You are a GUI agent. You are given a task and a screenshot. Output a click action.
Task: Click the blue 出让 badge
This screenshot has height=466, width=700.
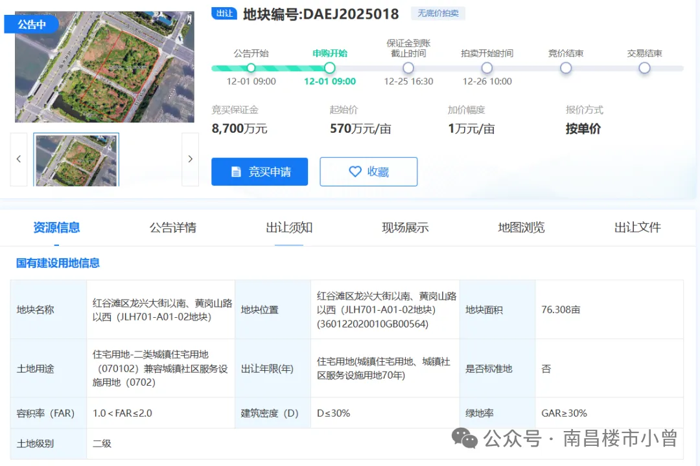224,14
